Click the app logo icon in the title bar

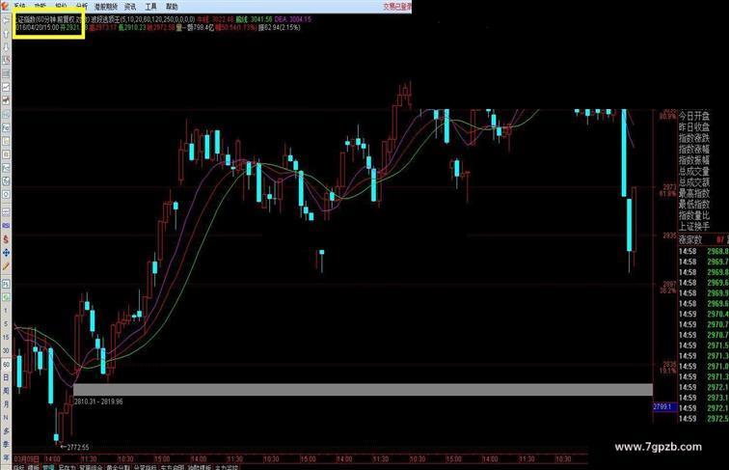(5, 5)
